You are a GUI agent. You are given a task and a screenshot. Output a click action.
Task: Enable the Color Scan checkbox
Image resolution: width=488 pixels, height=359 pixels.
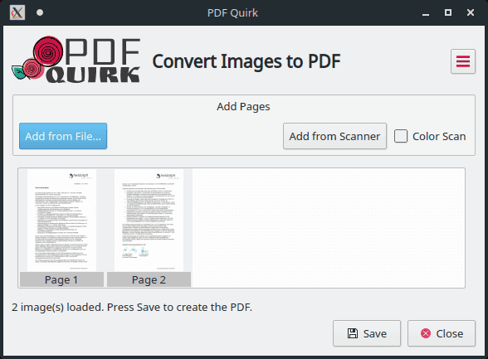401,136
